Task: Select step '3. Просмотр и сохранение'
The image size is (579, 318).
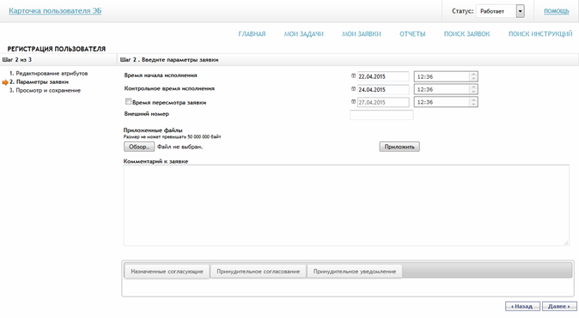Action: (45, 90)
